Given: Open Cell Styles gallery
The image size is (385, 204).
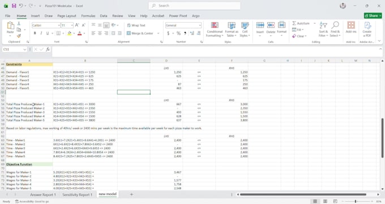Looking at the screenshot, I should click(245, 29).
